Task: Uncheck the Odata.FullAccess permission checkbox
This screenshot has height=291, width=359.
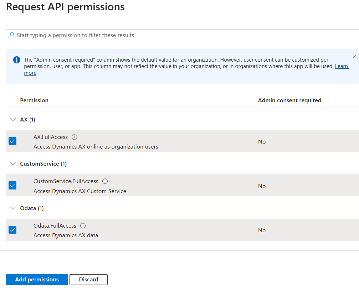Action: point(12,230)
